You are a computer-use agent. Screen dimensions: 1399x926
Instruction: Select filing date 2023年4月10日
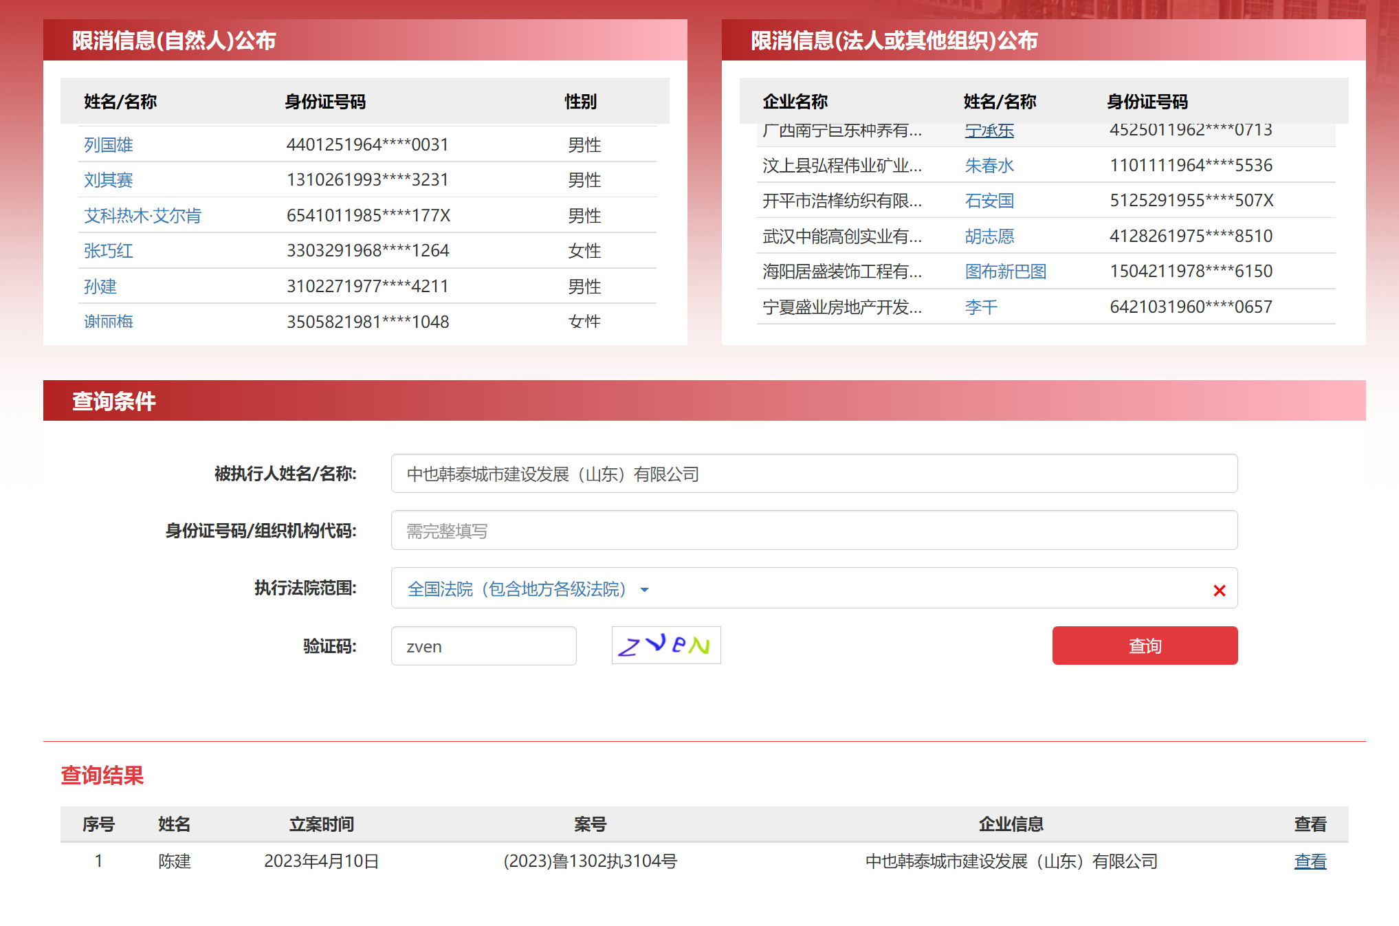tap(321, 861)
